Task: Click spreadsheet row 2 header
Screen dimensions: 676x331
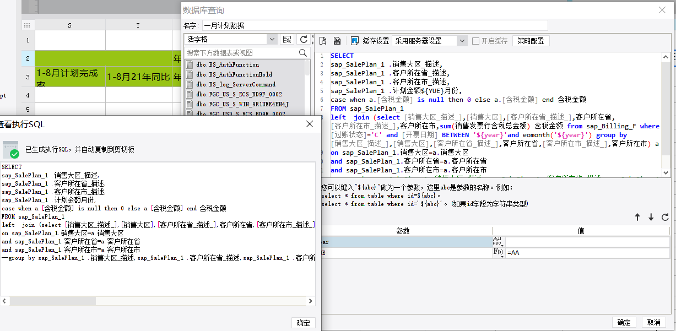Action: coord(28,58)
